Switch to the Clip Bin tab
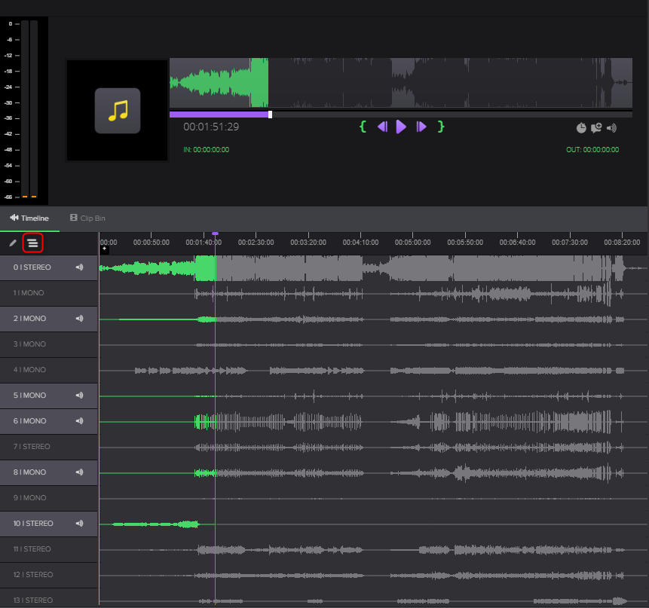The width and height of the screenshot is (649, 608). pos(87,218)
